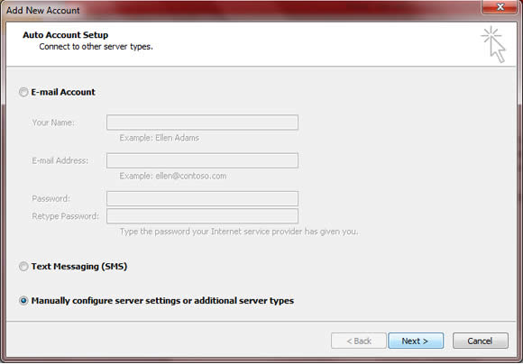Click the "Text Messaging (SMS)" label text

[x=79, y=267]
